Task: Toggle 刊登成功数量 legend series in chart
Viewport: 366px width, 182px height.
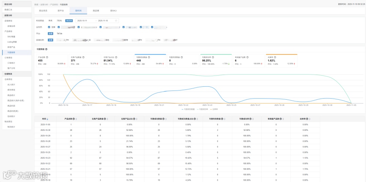Action: pos(188,109)
